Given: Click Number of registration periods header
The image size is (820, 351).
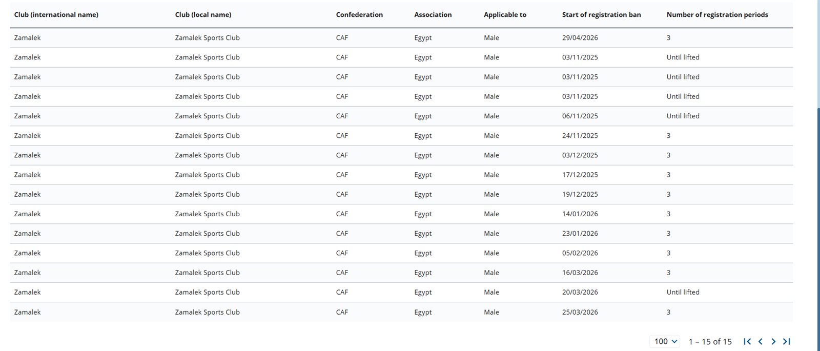Looking at the screenshot, I should pos(717,15).
